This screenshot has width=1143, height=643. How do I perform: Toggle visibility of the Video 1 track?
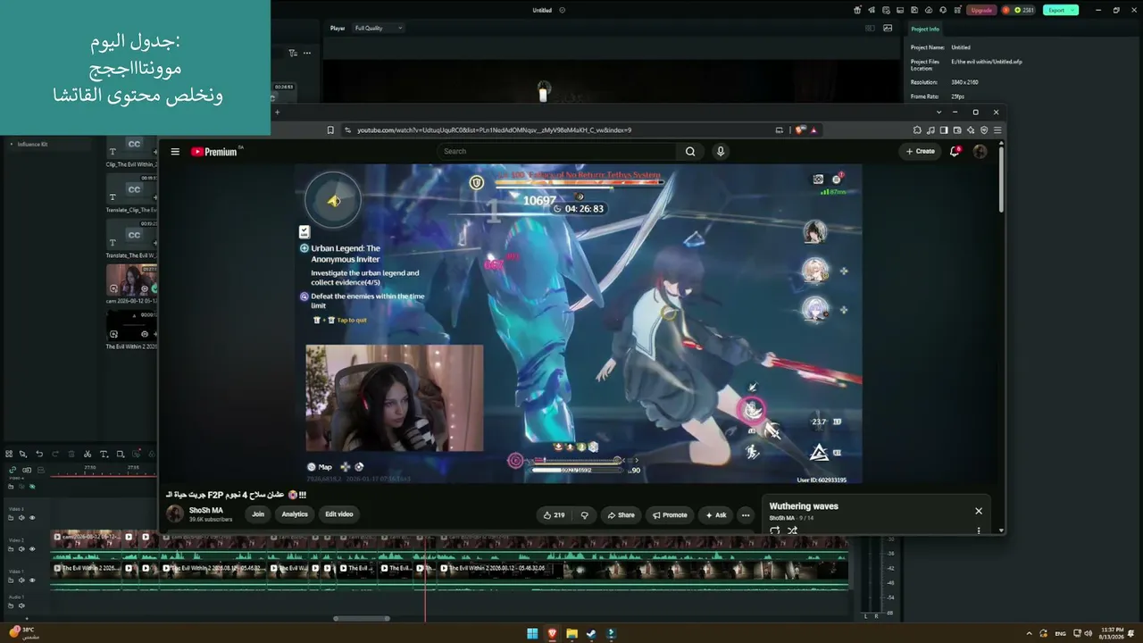pos(32,580)
